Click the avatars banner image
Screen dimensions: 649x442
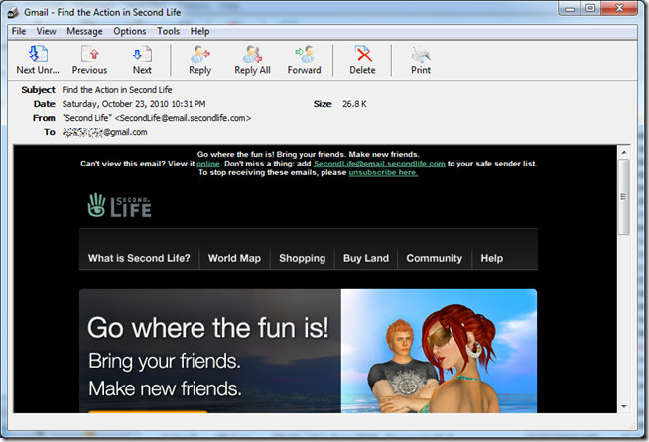point(439,352)
